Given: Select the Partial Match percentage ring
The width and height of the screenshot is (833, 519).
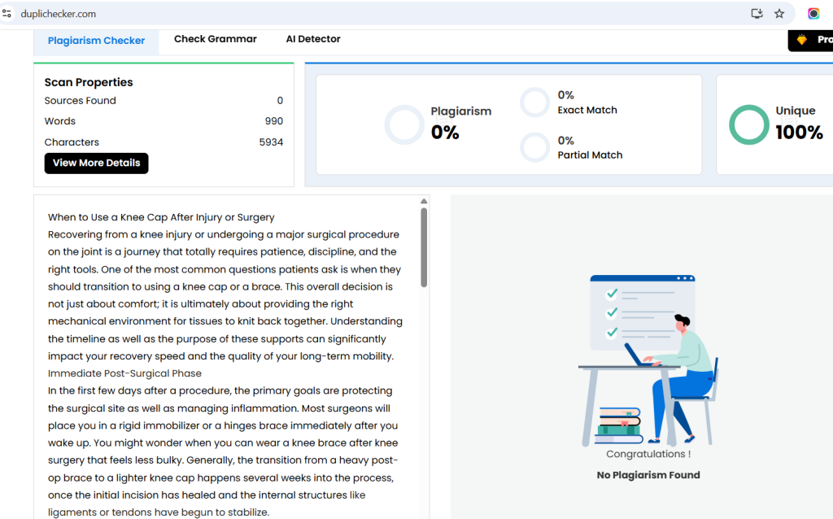Looking at the screenshot, I should pyautogui.click(x=534, y=147).
